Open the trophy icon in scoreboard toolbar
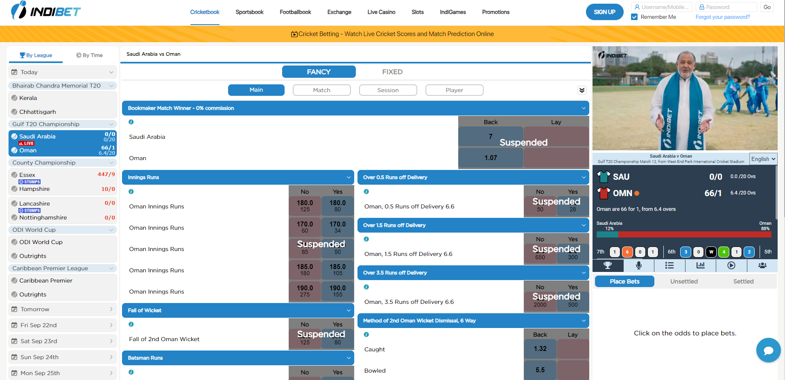This screenshot has height=380, width=785. click(608, 265)
